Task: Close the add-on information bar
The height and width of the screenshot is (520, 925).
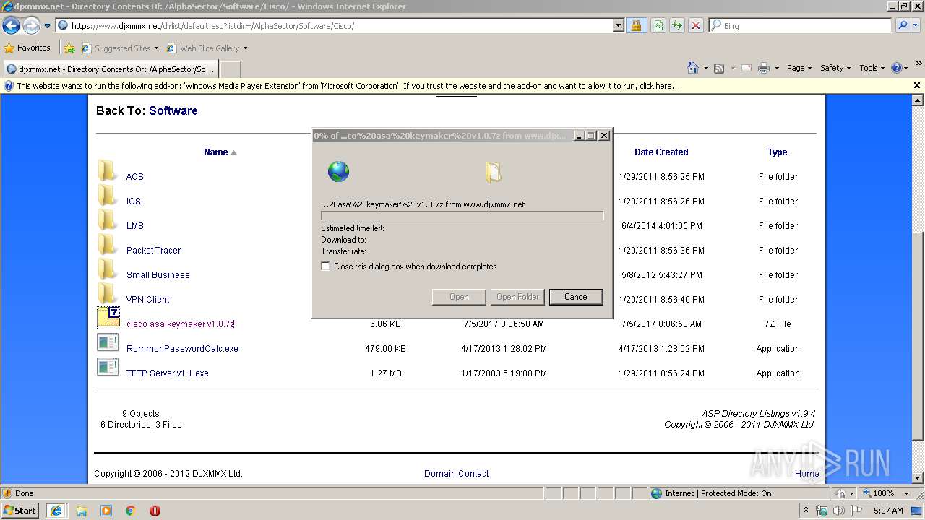Action: pyautogui.click(x=917, y=85)
